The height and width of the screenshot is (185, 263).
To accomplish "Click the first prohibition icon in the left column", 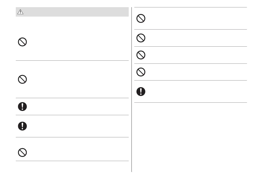I will (x=22, y=42).
